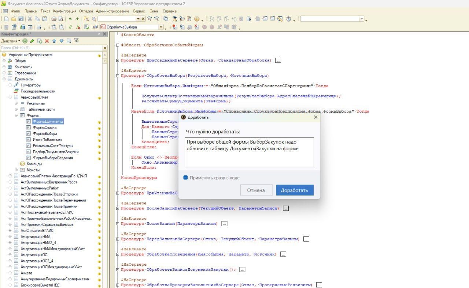Redo with the right green arrow
469x288 pixels.
(77, 19)
